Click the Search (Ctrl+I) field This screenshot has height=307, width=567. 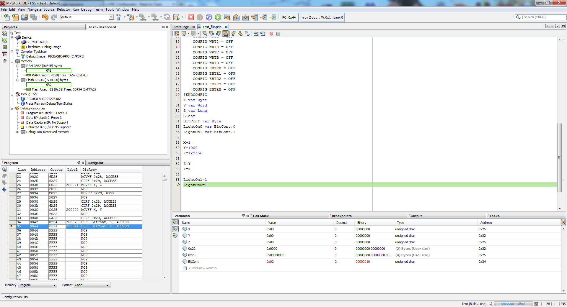[543, 17]
